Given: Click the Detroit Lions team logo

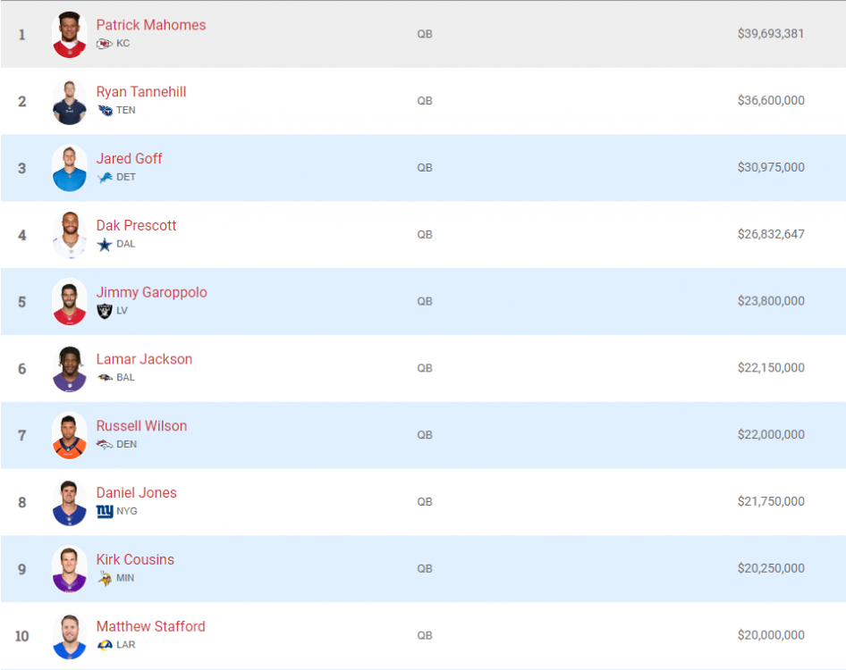Looking at the screenshot, I should pyautogui.click(x=105, y=178).
